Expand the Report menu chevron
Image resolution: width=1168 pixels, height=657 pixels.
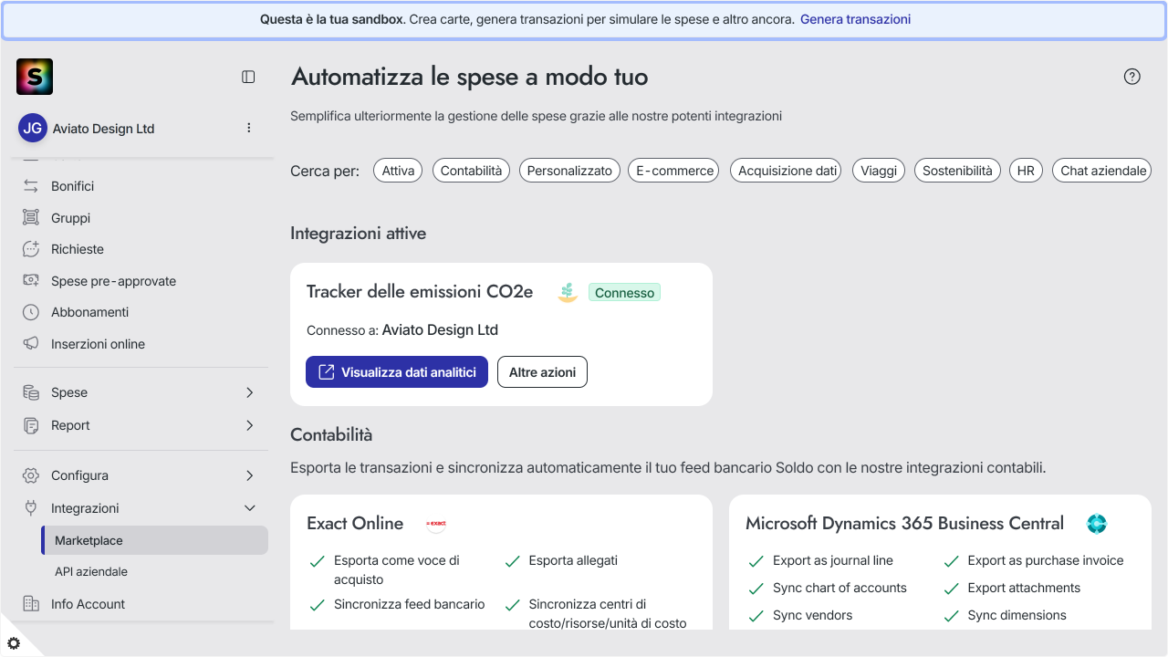(250, 425)
